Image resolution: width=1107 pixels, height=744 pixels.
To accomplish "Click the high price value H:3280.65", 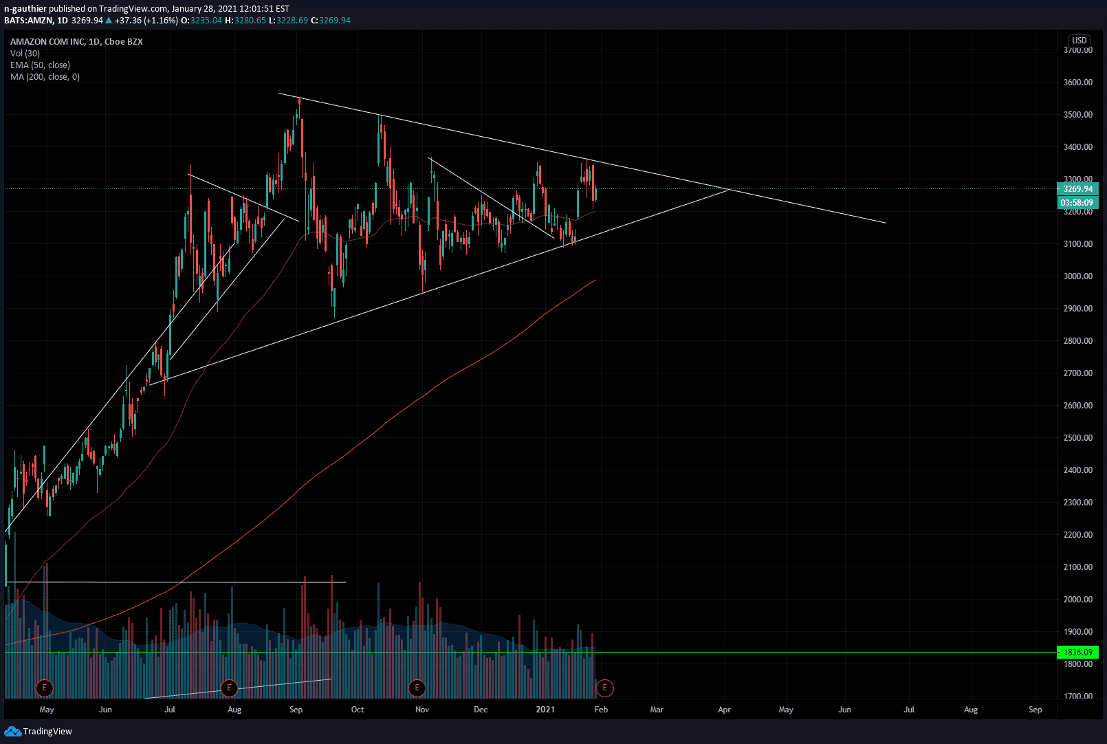I will click(x=245, y=20).
